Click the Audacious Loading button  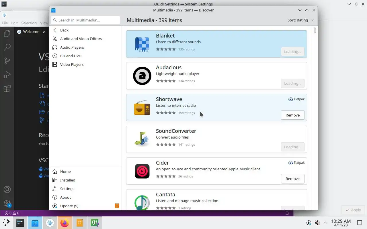tap(292, 83)
